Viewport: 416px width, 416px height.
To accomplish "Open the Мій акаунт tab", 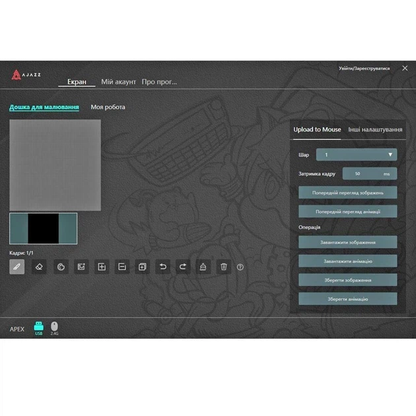I will 118,82.
